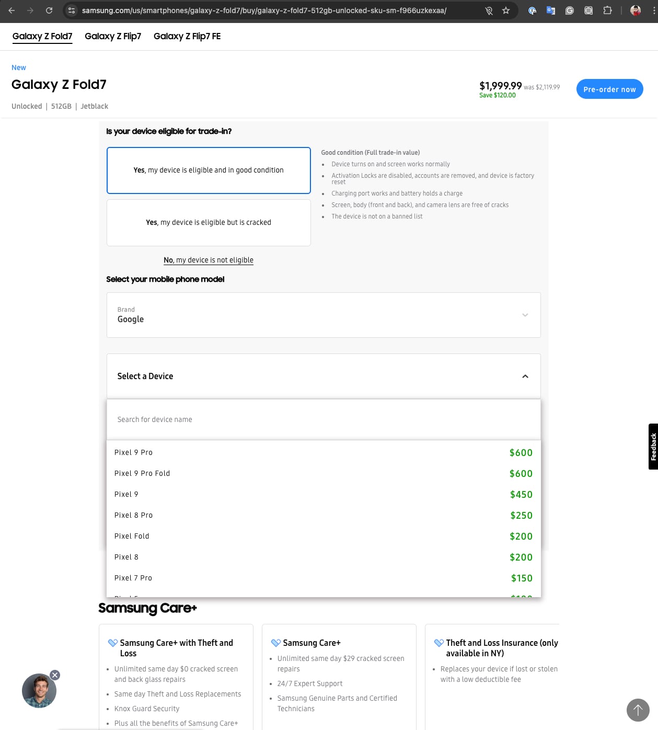Open the Brand dropdown showing Google
Screen dimensions: 658x730
[324, 315]
